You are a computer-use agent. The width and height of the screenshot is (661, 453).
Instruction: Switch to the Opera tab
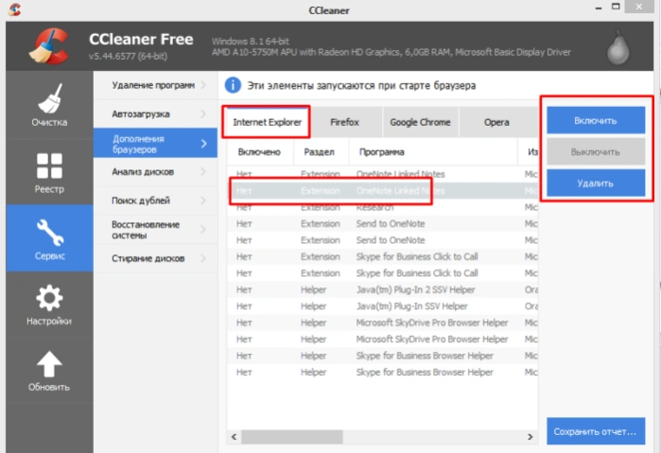pos(496,122)
